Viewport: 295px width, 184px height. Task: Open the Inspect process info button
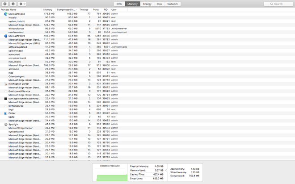(13, 4)
